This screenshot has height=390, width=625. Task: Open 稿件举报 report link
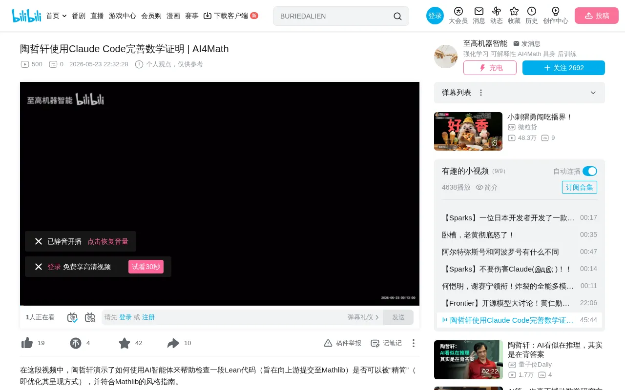pyautogui.click(x=343, y=343)
